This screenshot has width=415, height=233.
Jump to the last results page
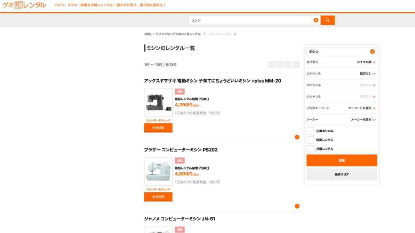click(296, 64)
